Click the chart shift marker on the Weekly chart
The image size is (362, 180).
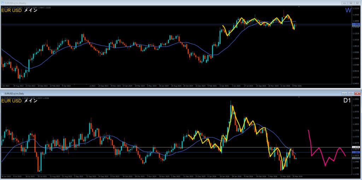299,7
